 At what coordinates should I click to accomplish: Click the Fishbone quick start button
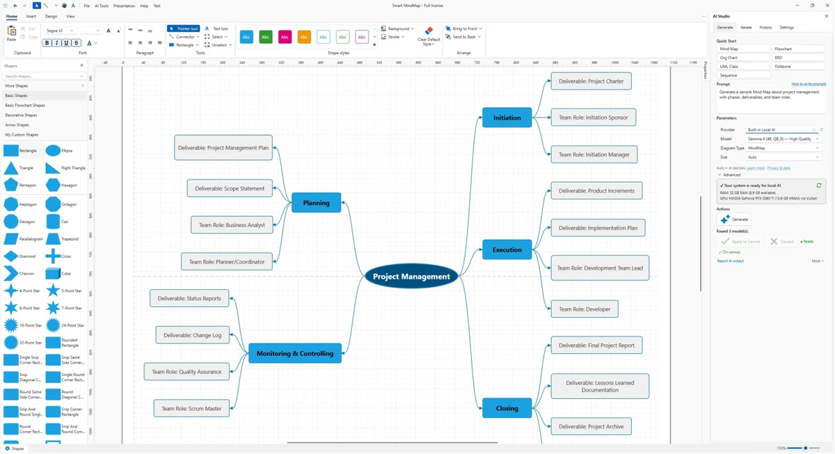click(799, 67)
